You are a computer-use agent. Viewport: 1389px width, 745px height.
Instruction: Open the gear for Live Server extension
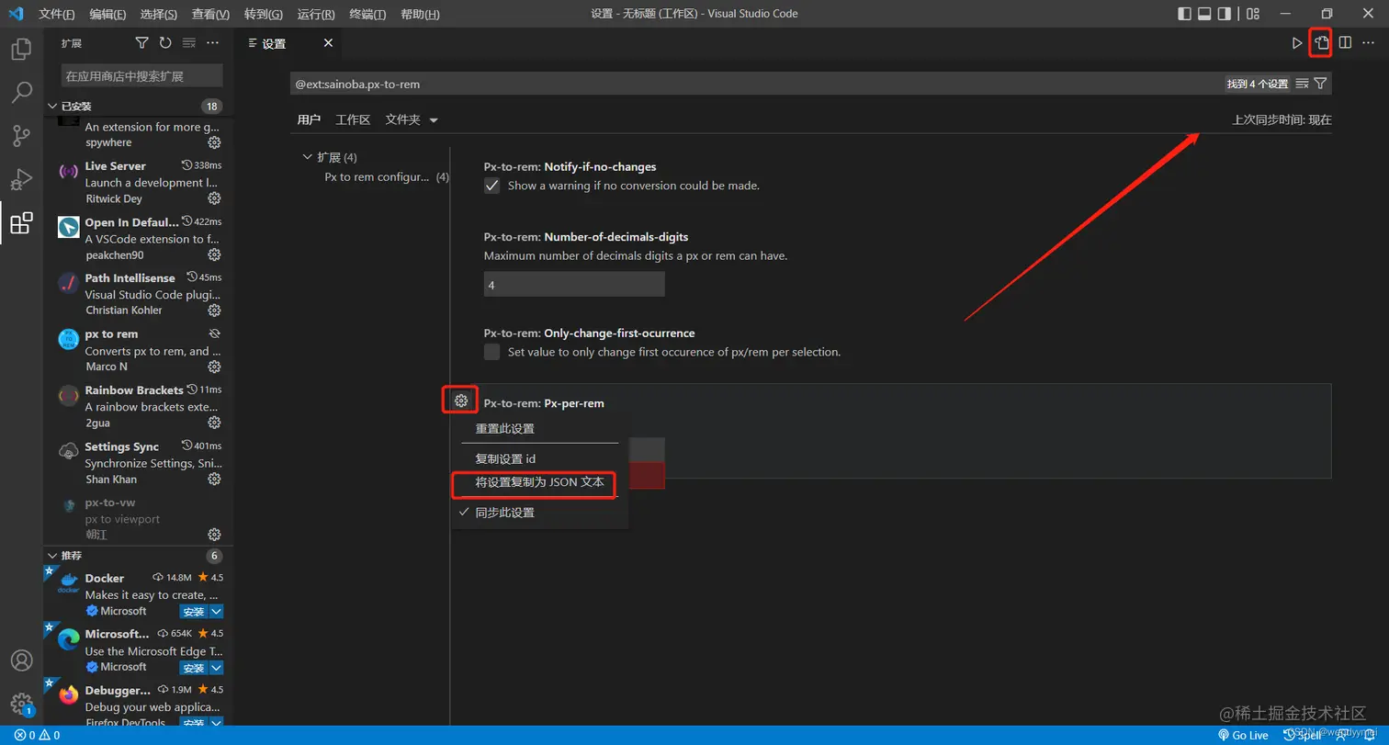pyautogui.click(x=214, y=198)
